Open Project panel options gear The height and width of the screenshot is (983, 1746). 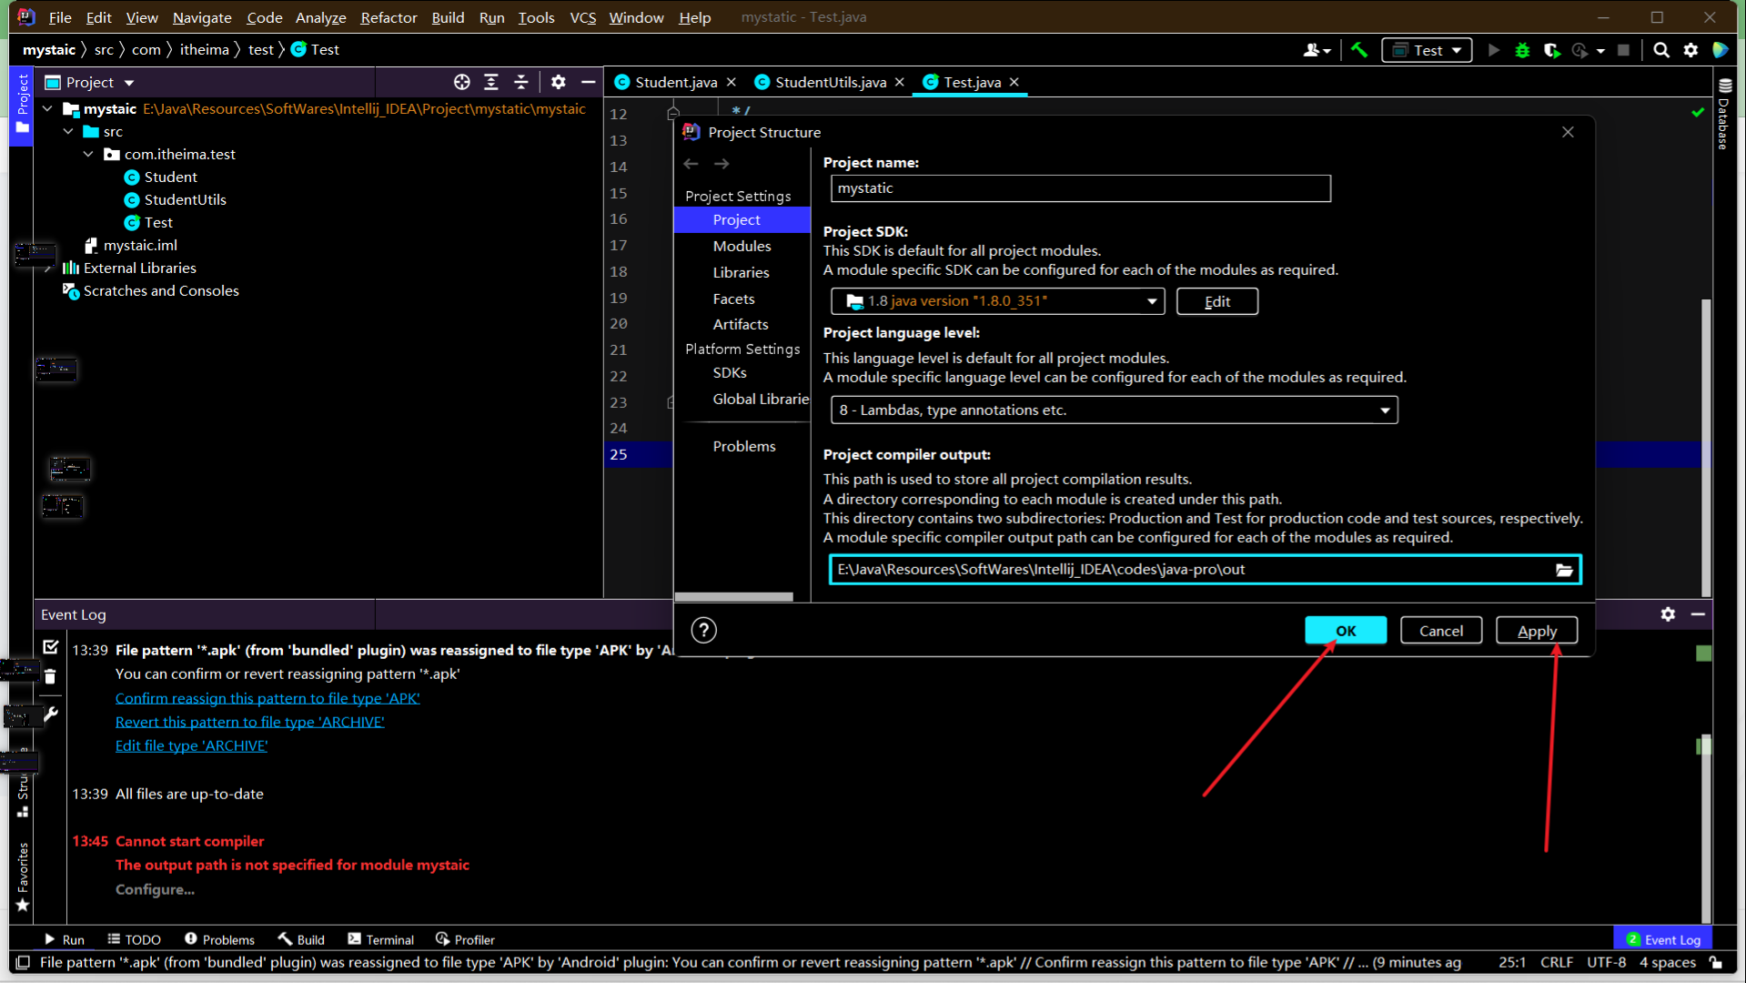559,82
